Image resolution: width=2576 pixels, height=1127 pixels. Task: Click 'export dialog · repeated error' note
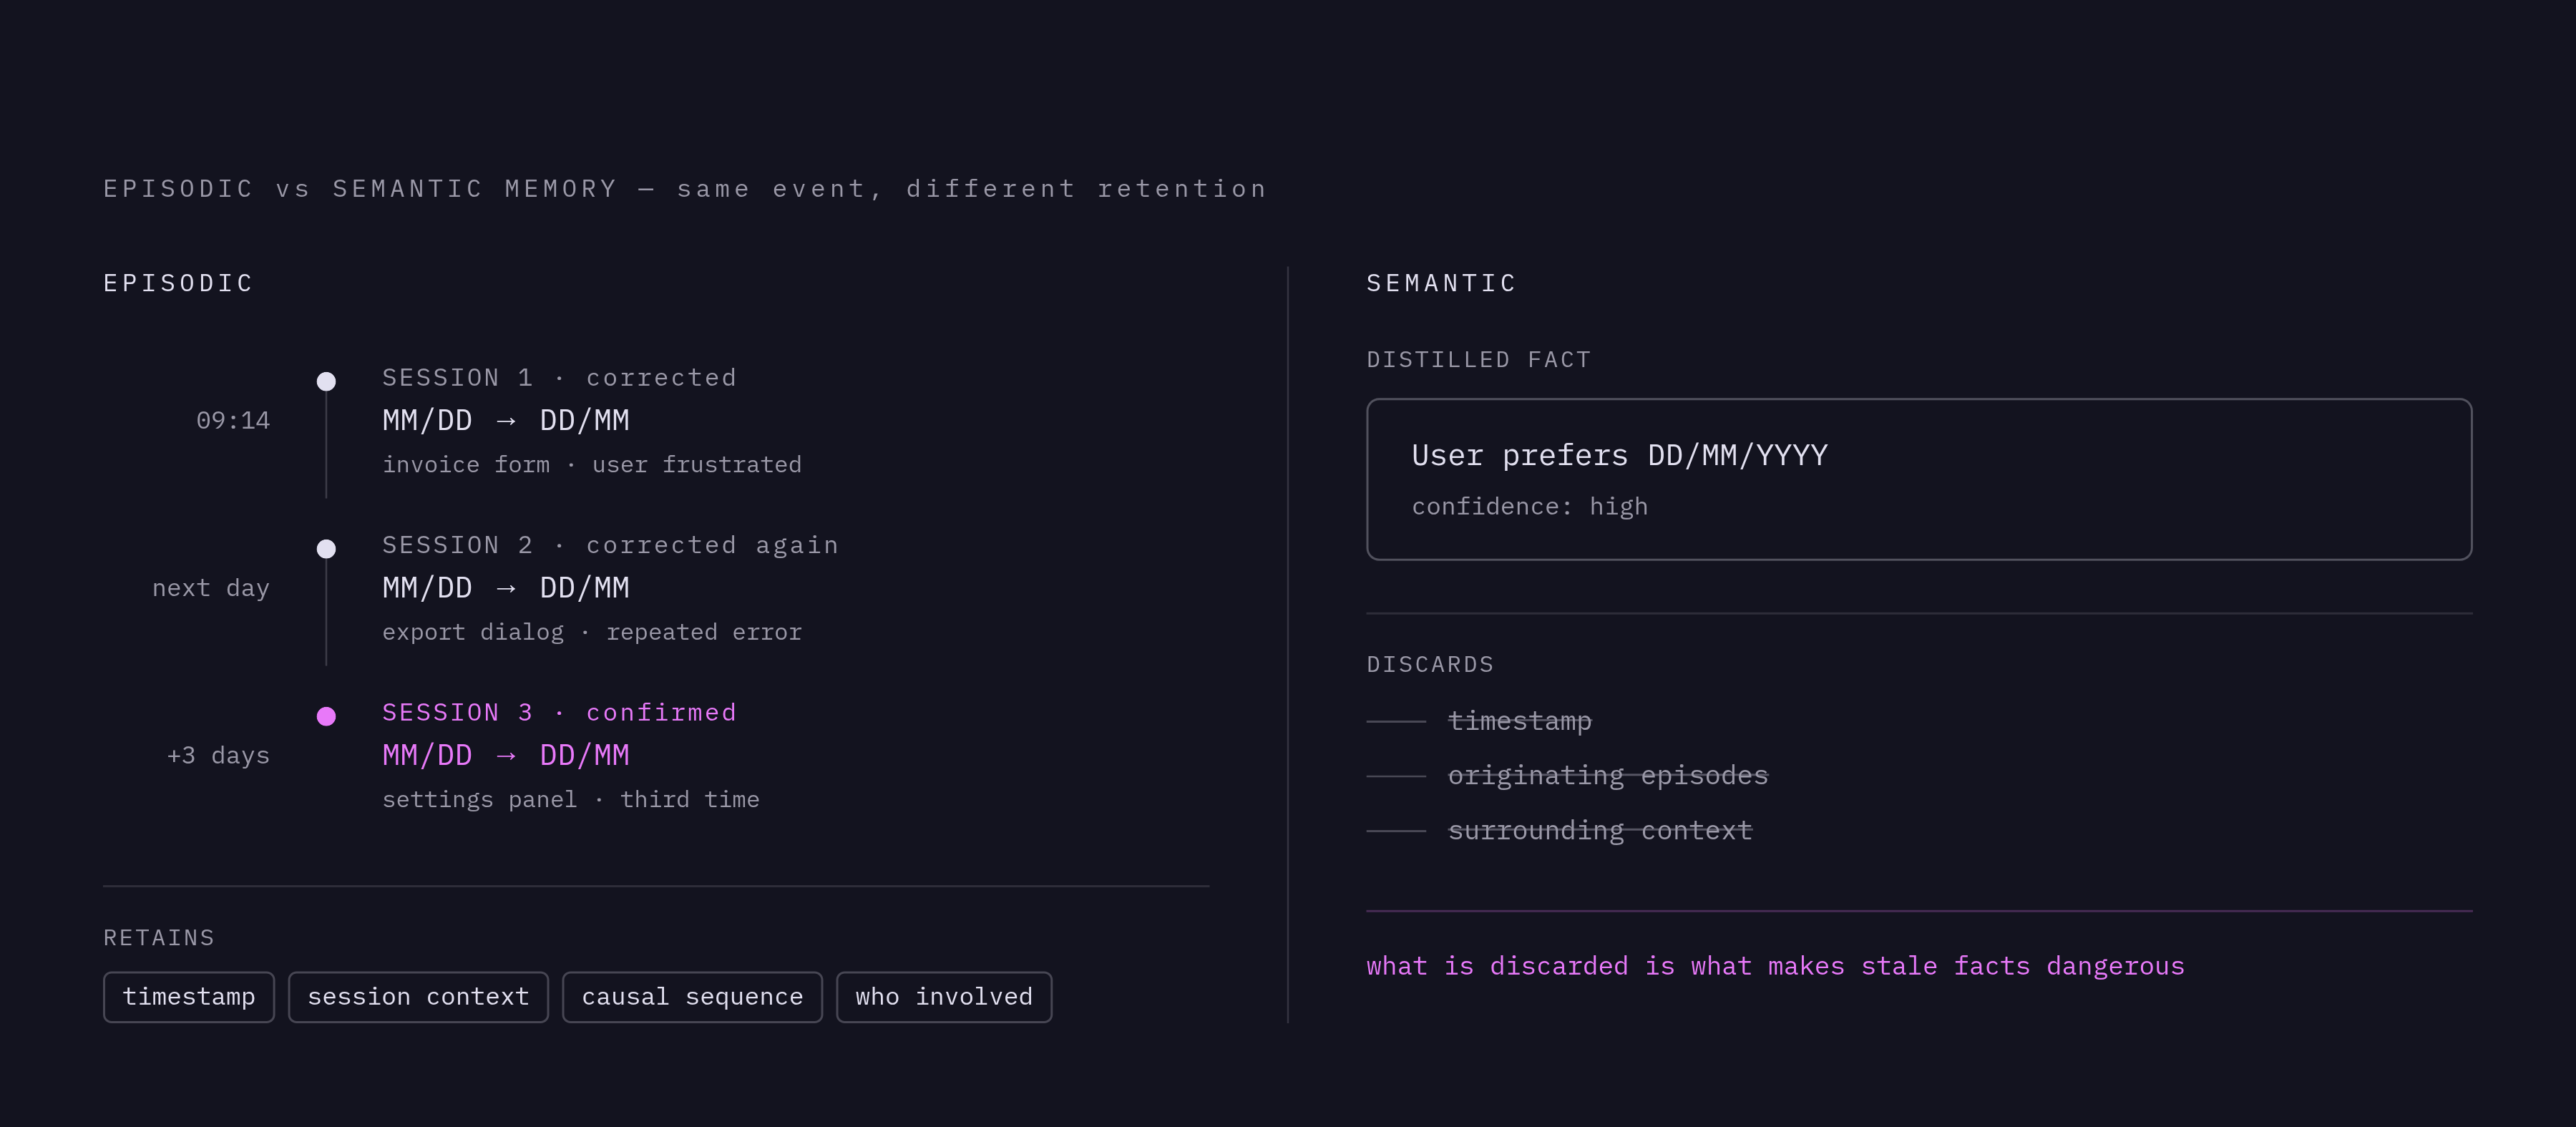pos(592,632)
